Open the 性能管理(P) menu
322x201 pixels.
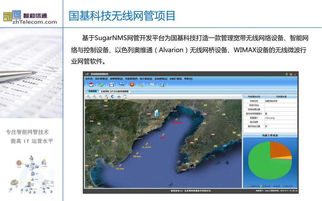pyautogui.click(x=131, y=79)
